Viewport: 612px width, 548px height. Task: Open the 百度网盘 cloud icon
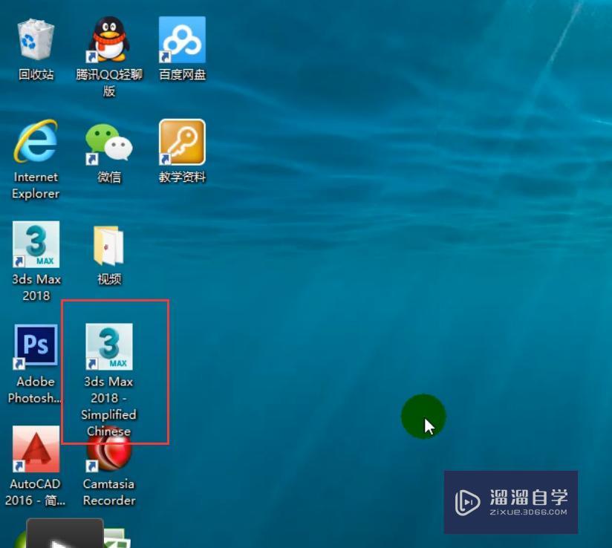(182, 39)
